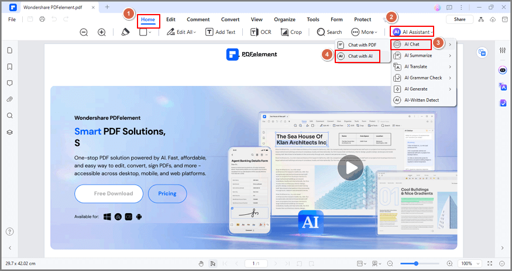Click the zoom in magnifier in toolbar
The image size is (512, 271).
coord(102,32)
